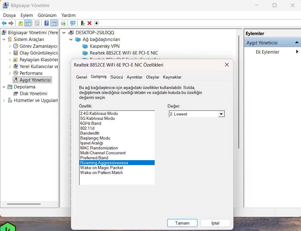Select the 6GHz Band property
Image resolution: width=301 pixels, height=231 pixels.
tap(117, 123)
